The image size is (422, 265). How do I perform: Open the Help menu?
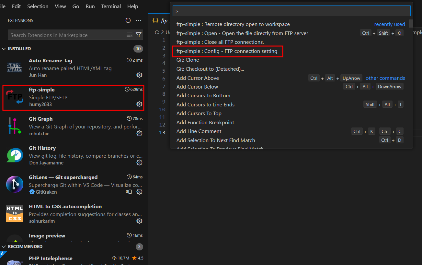click(x=133, y=6)
